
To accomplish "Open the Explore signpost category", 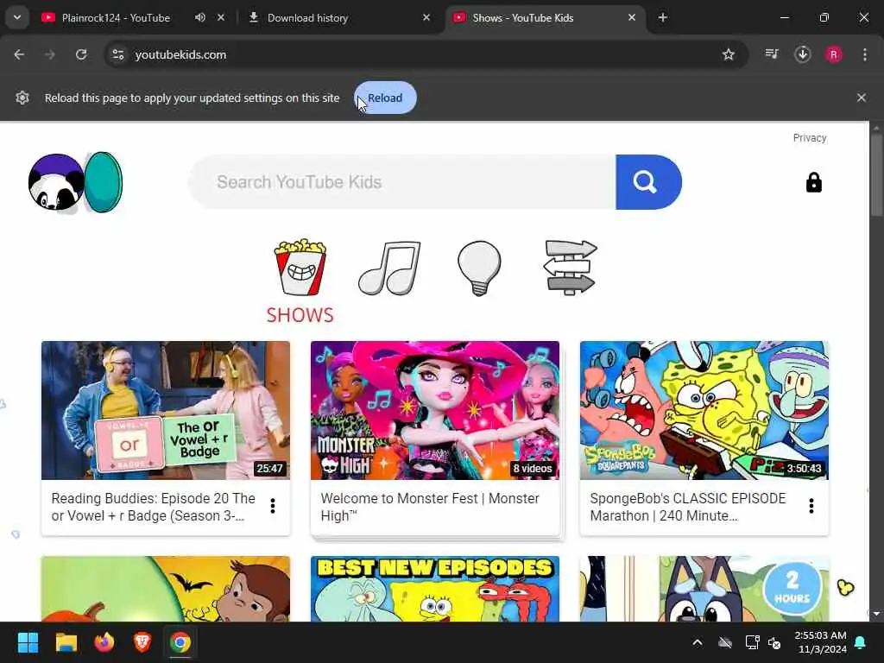I will click(x=570, y=268).
